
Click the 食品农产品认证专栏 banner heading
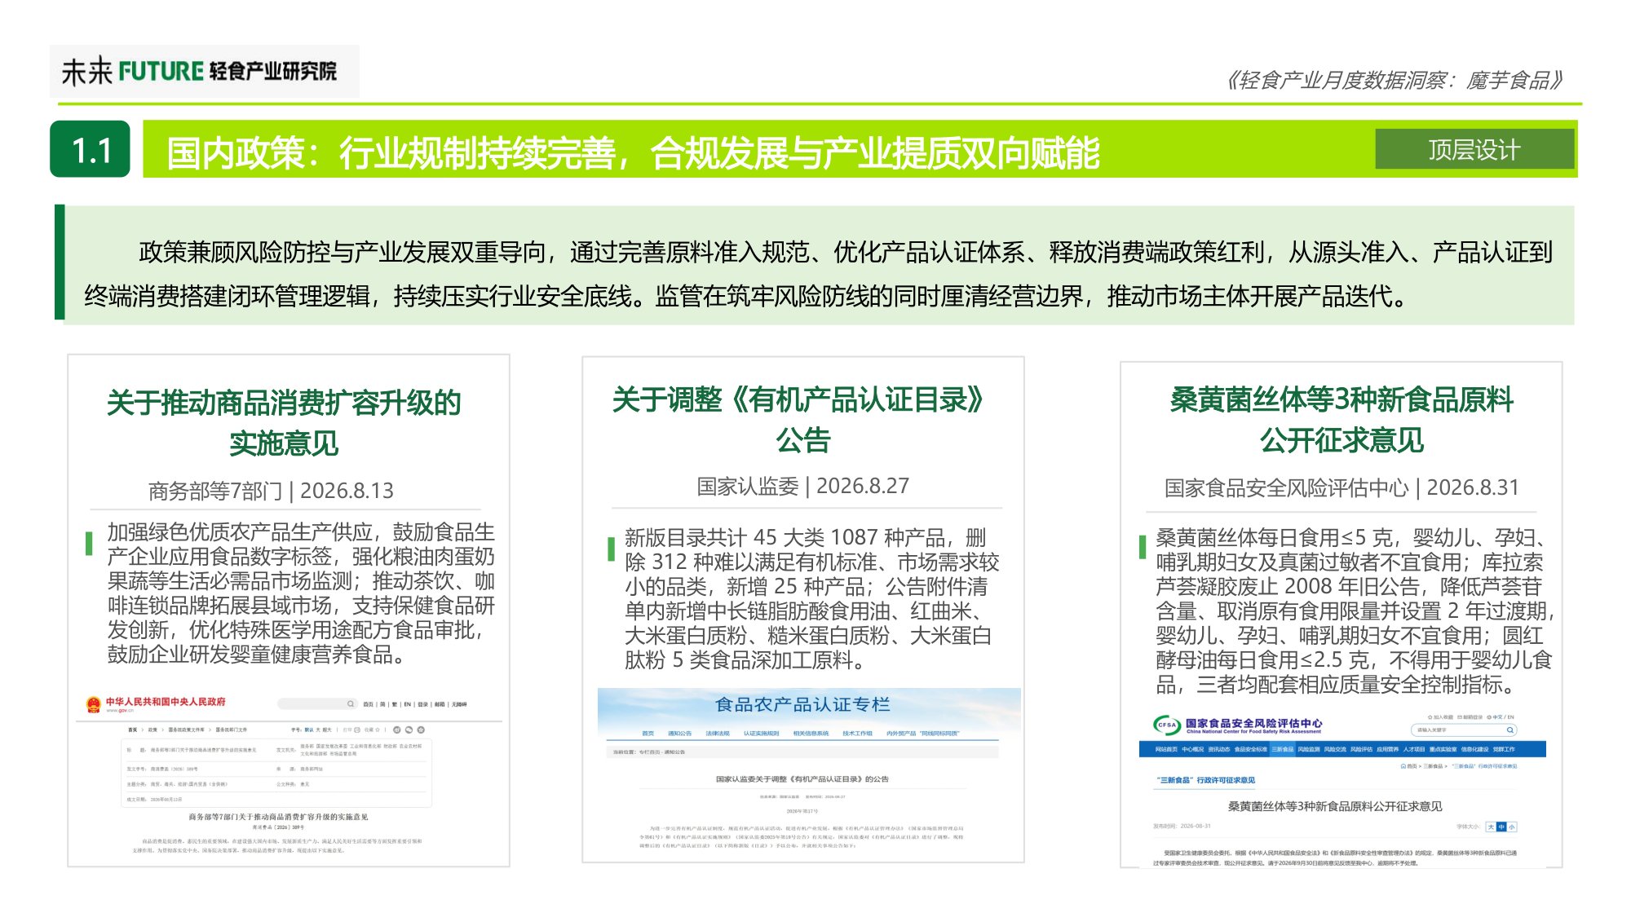coord(802,704)
